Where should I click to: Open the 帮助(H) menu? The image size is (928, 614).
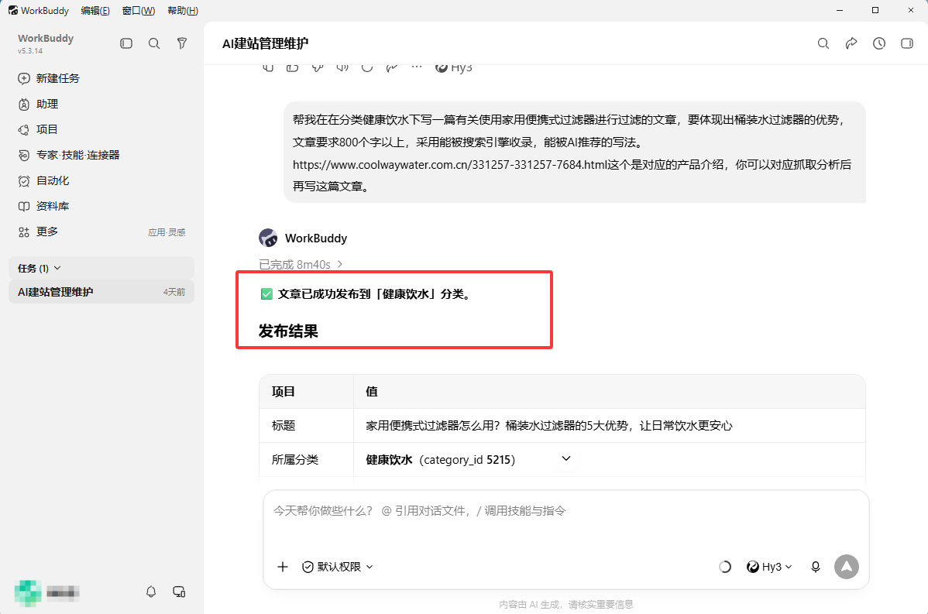[x=183, y=11]
